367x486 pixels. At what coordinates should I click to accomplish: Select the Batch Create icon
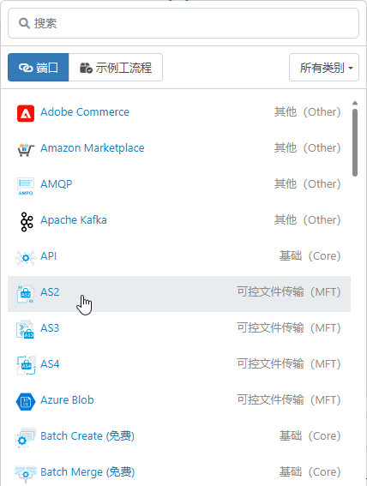pos(26,438)
